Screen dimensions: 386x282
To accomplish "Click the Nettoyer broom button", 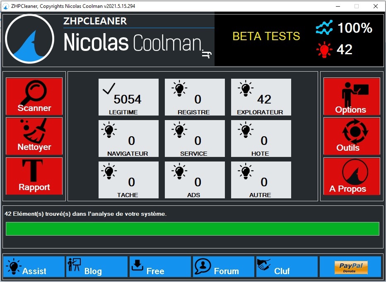I will click(34, 136).
